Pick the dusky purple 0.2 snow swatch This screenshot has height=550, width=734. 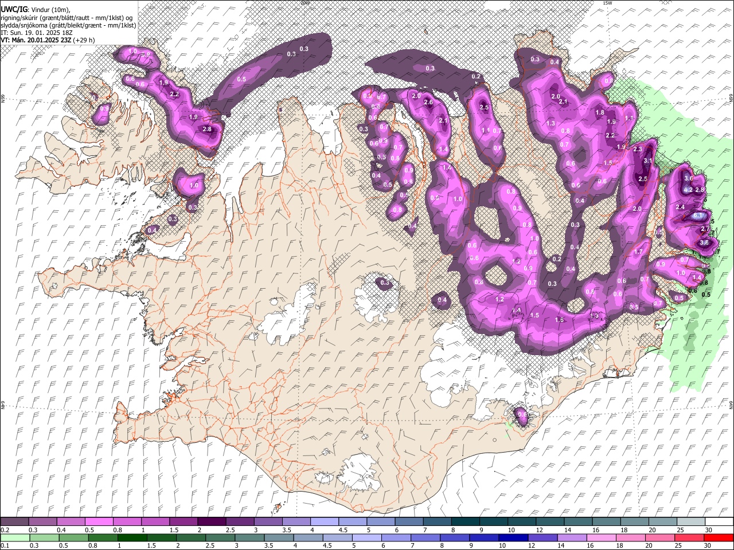[x=14, y=522]
